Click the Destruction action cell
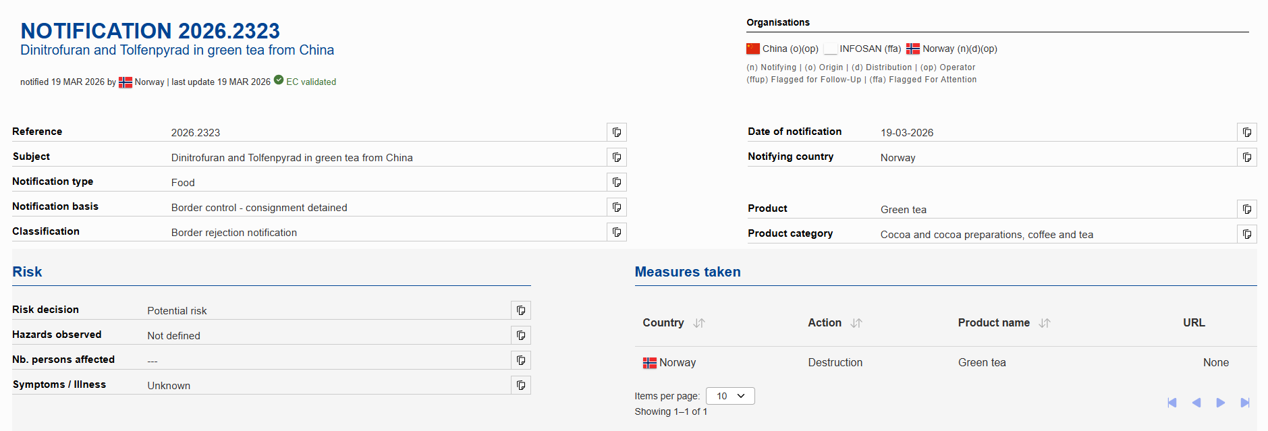The height and width of the screenshot is (431, 1268). [x=835, y=362]
